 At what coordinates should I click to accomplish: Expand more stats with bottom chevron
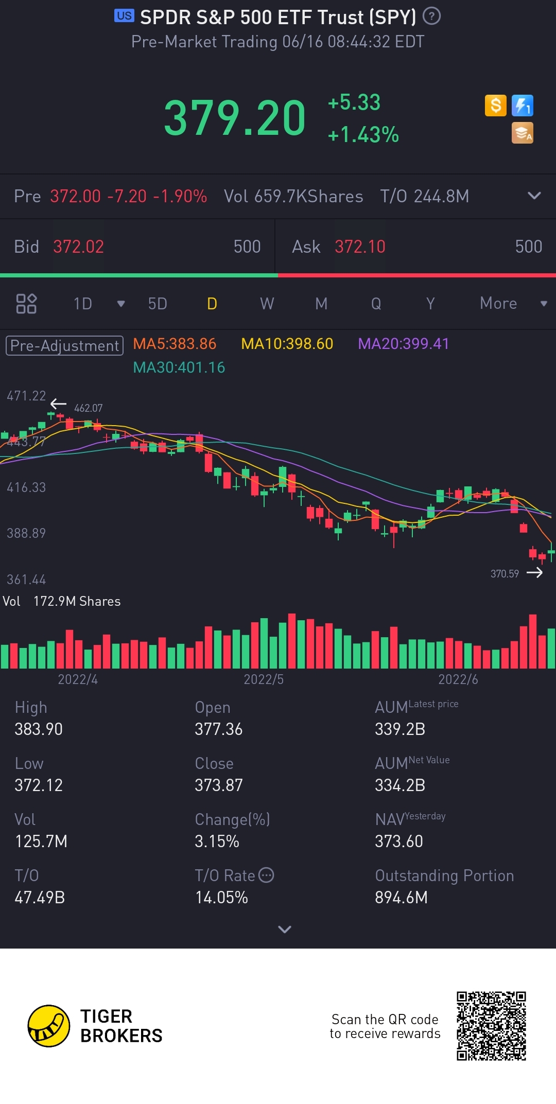click(285, 929)
